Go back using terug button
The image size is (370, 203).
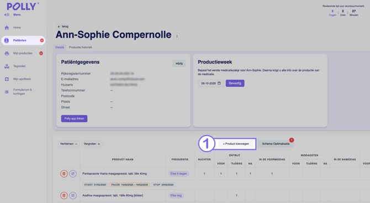click(63, 27)
